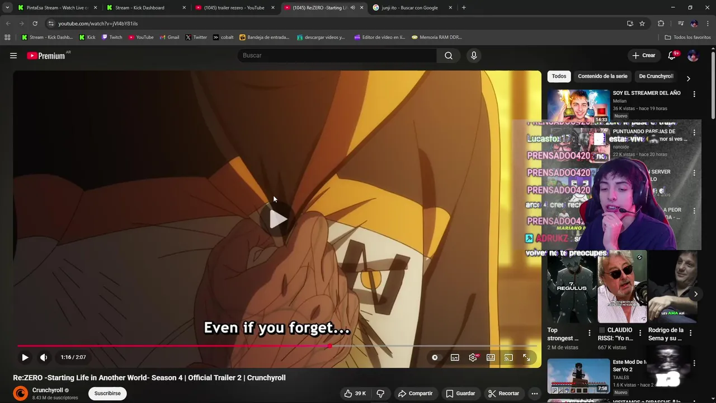This screenshot has width=716, height=403.
Task: Cast video to a TV device
Action: [508, 357]
